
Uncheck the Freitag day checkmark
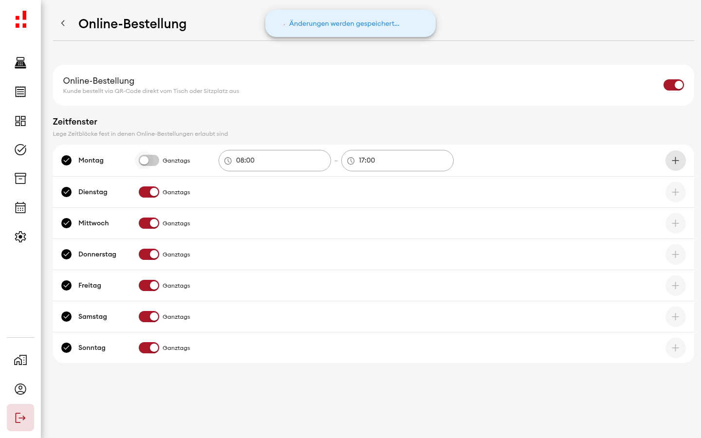[67, 285]
